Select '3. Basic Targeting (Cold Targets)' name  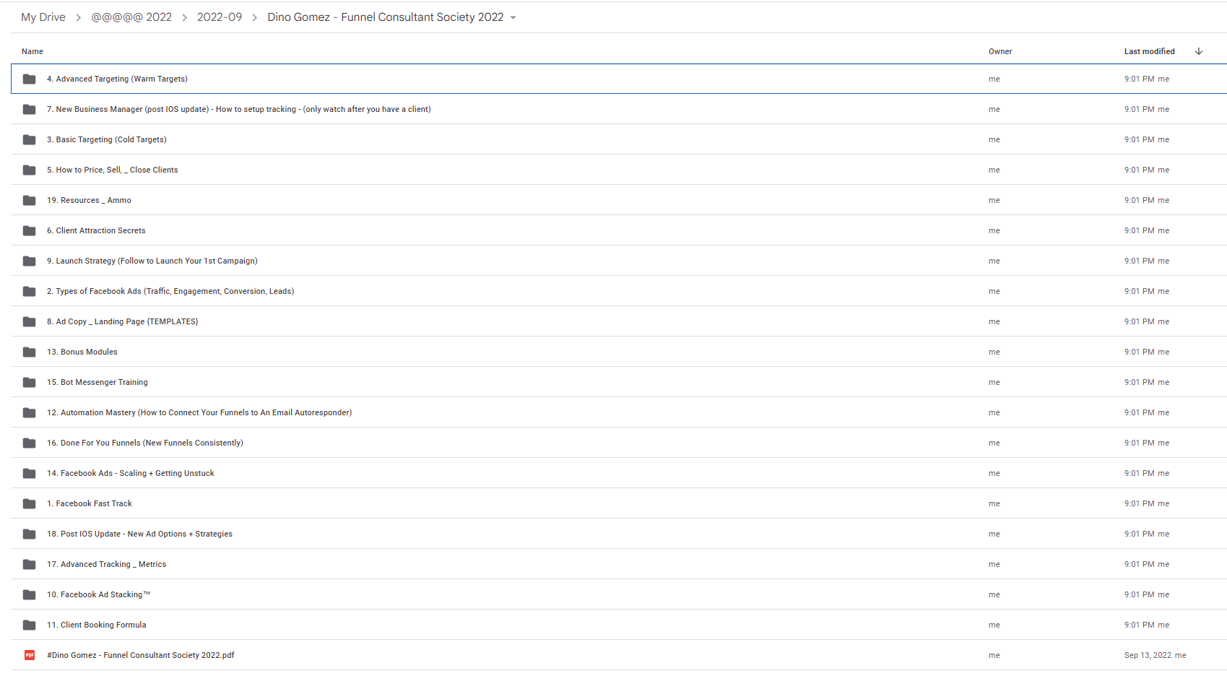[107, 140]
